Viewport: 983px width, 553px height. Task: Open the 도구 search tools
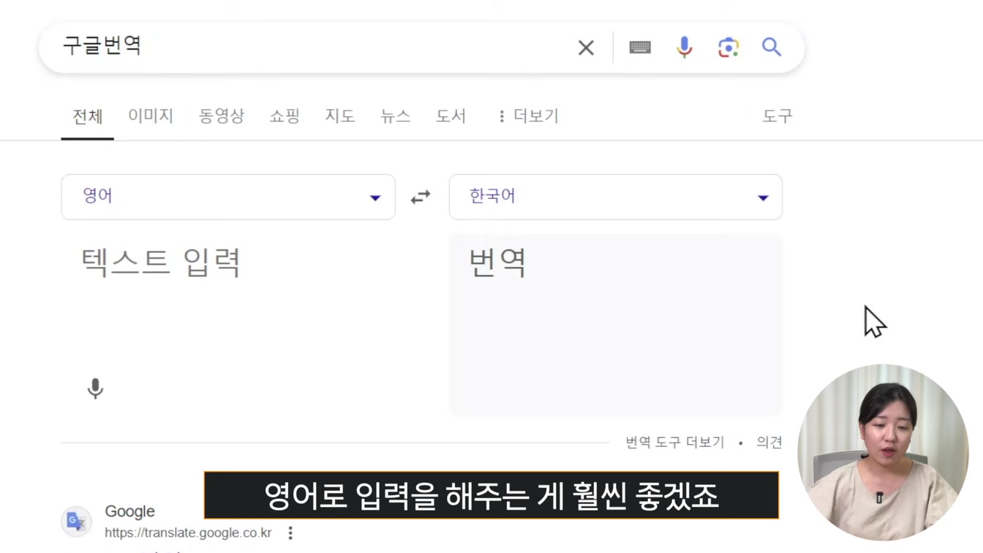[x=777, y=116]
